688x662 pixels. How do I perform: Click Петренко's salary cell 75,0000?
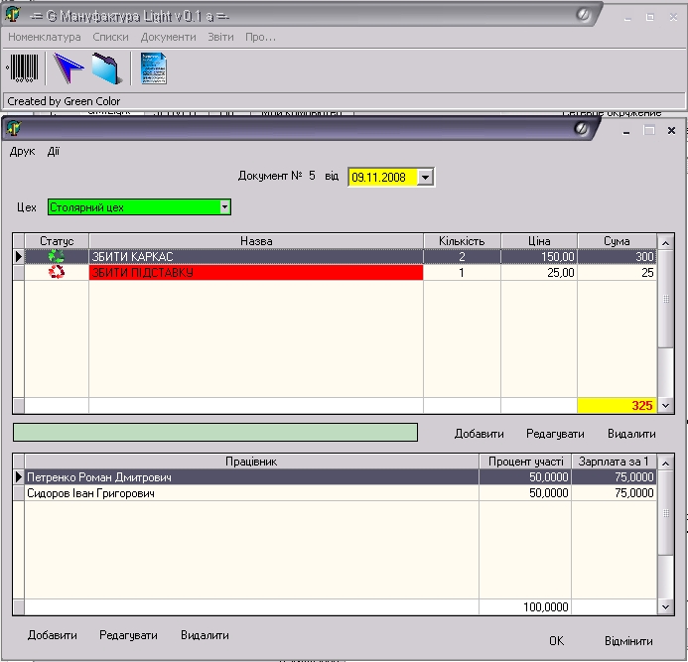tap(614, 476)
